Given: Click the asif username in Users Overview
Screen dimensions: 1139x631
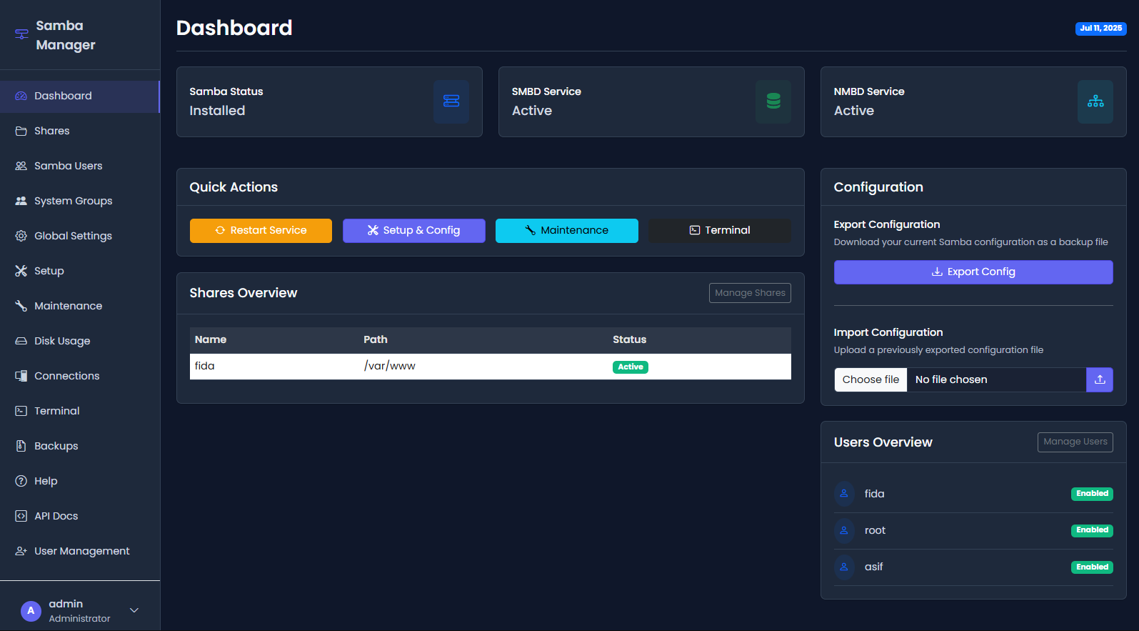Looking at the screenshot, I should [x=873, y=567].
